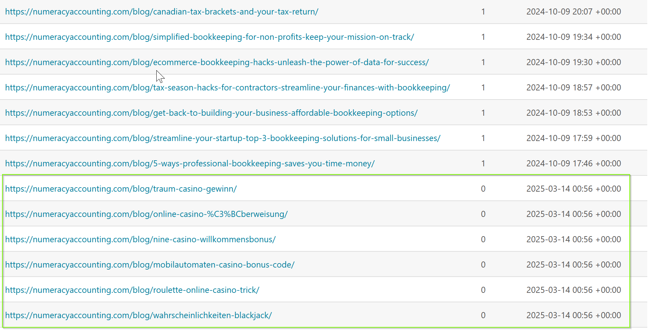Select the 2024-10-09 18:57 date cell
The image size is (649, 333).
(x=574, y=88)
